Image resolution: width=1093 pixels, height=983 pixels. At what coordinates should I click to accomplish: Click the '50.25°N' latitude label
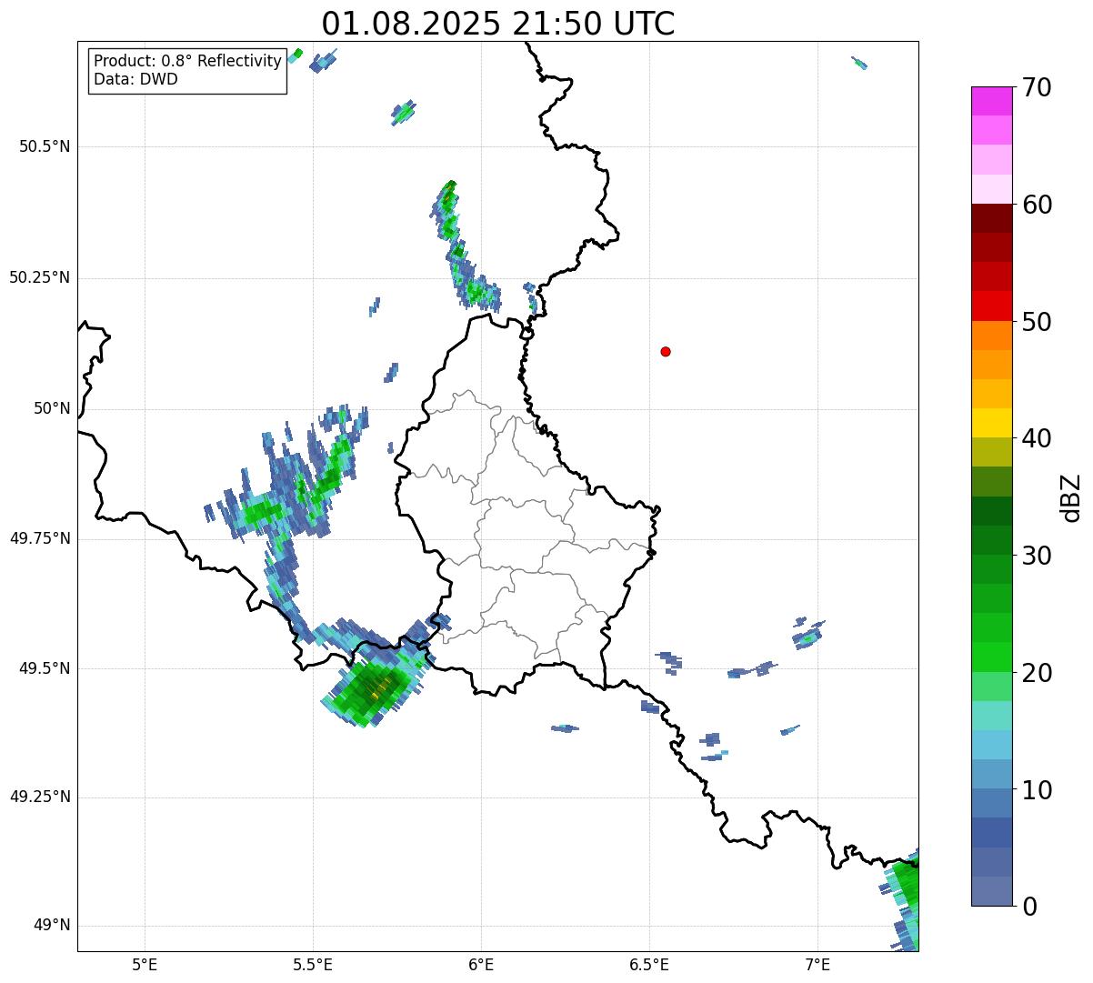click(39, 277)
